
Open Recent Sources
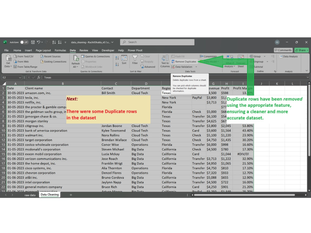pos(50,57)
